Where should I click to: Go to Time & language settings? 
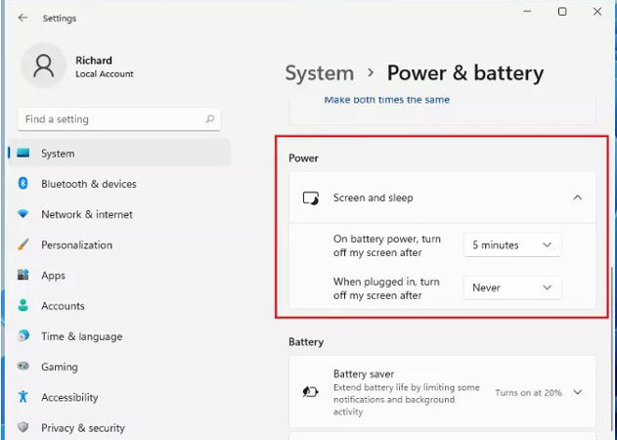pyautogui.click(x=81, y=336)
